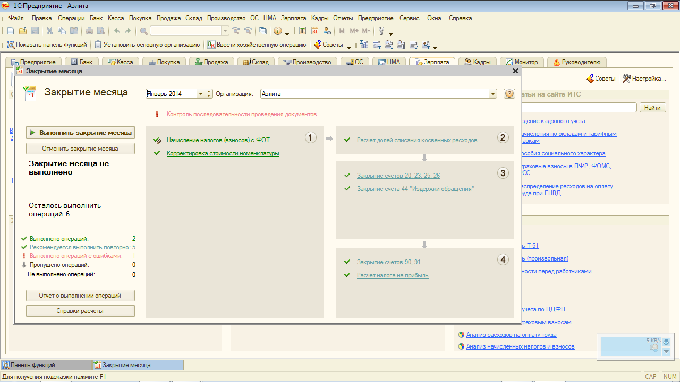The height and width of the screenshot is (382, 680).
Task: Switch to the Монитор tab
Action: [522, 62]
